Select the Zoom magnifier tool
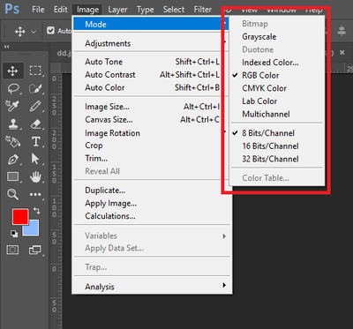 pos(13,194)
